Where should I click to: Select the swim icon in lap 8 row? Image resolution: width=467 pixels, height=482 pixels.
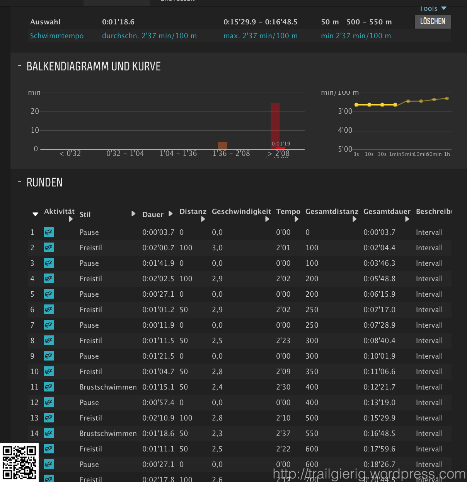pyautogui.click(x=49, y=340)
